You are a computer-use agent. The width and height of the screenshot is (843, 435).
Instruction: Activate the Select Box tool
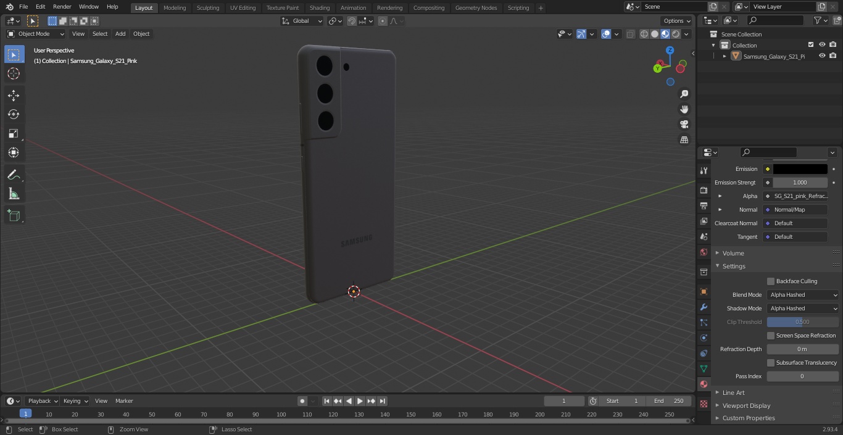coord(14,54)
